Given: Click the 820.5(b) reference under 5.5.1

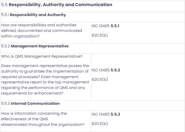Looking at the screenshot, I should [100, 35].
